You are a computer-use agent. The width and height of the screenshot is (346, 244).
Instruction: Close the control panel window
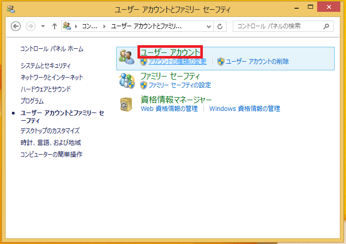pyautogui.click(x=329, y=7)
